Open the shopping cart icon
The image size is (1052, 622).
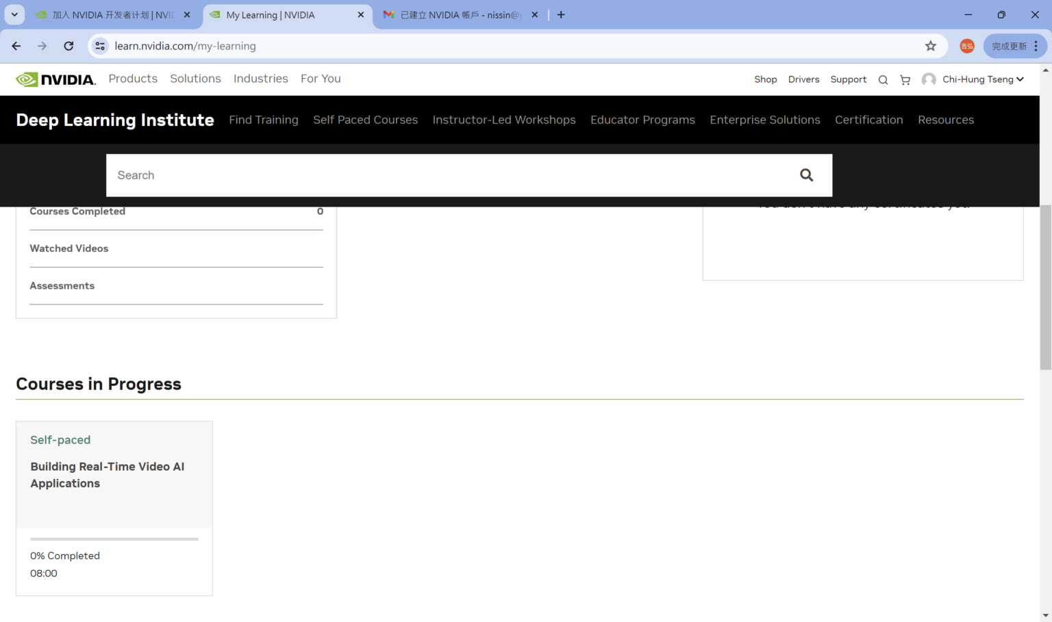(x=905, y=80)
